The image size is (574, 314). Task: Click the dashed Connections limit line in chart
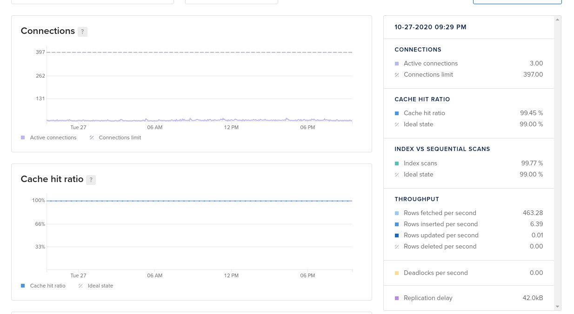click(200, 52)
